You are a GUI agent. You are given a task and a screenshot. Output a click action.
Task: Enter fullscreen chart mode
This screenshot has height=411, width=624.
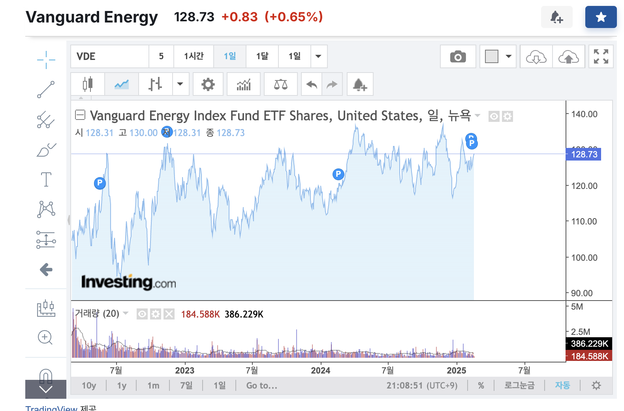(x=601, y=56)
